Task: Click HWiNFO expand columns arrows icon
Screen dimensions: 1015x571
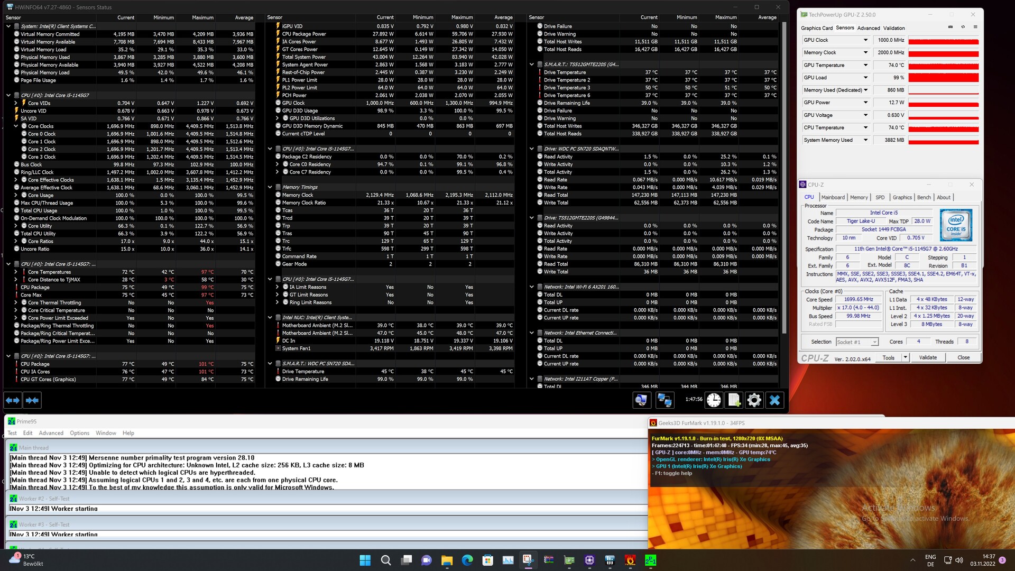Action: [x=13, y=400]
